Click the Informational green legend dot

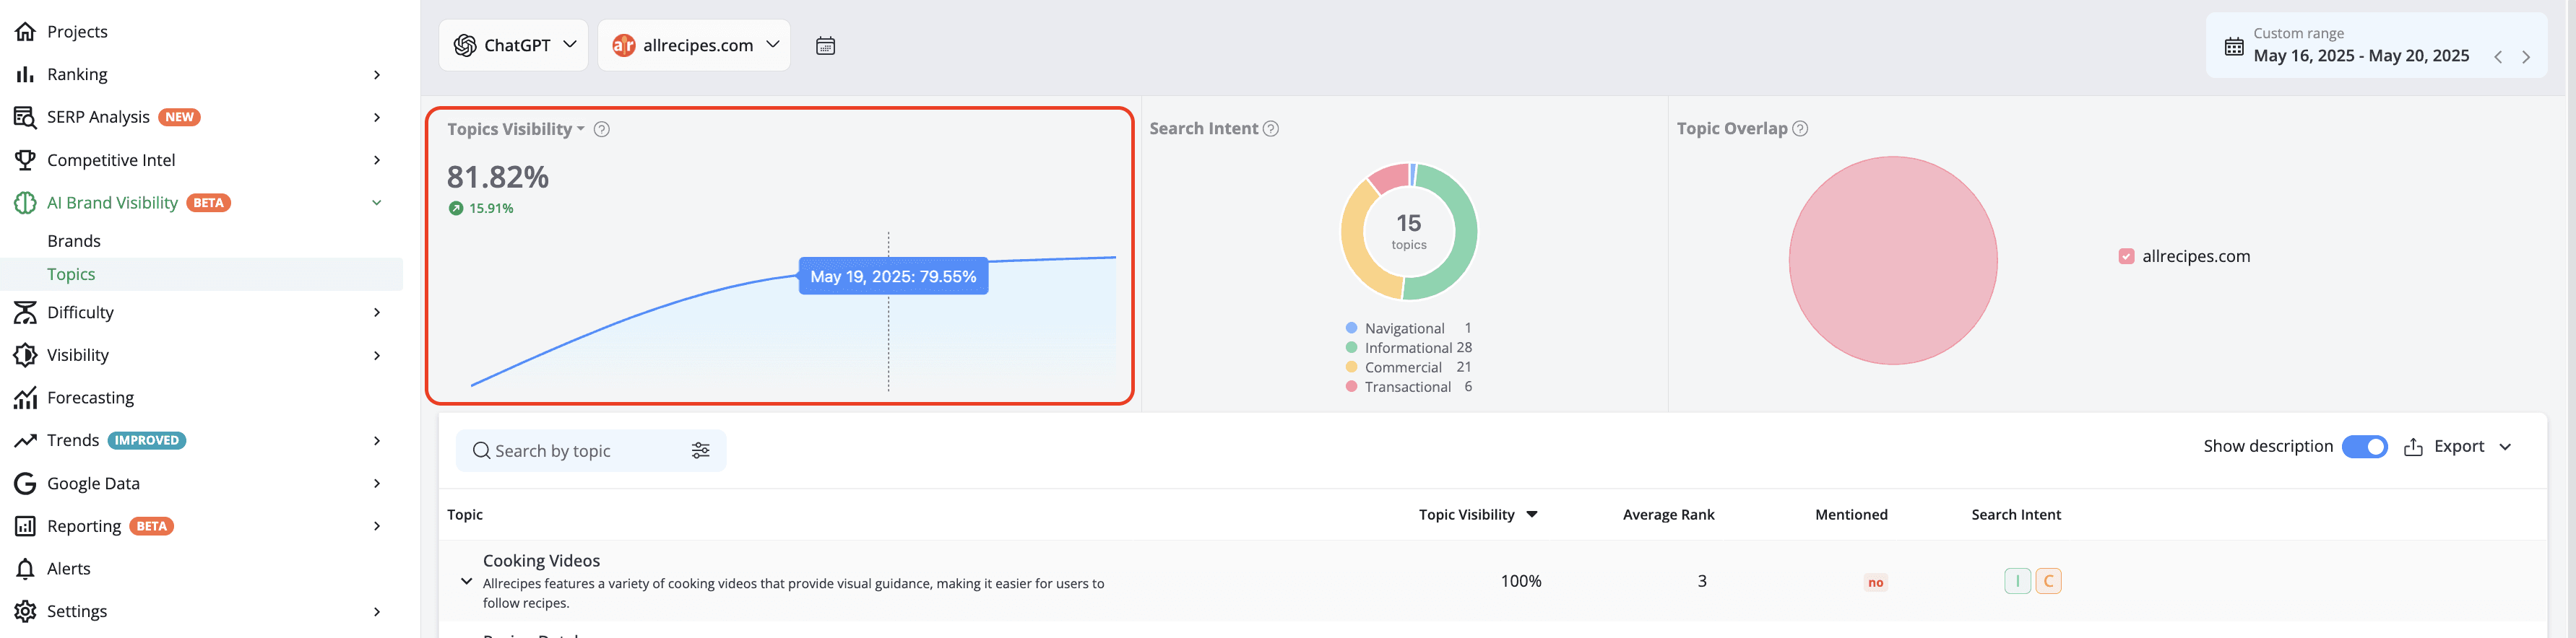pyautogui.click(x=1351, y=347)
